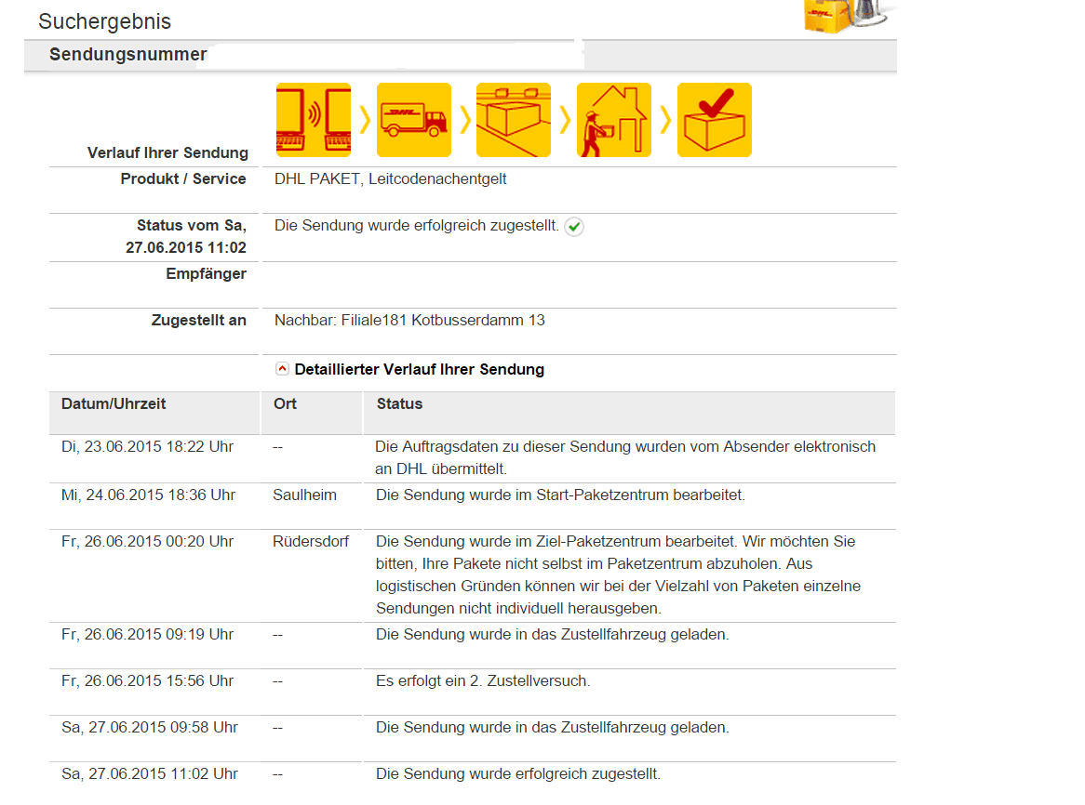The image size is (1085, 805).
Task: Click the date Fr, 26.06.2015 09:19 Uhr
Action: pos(147,634)
